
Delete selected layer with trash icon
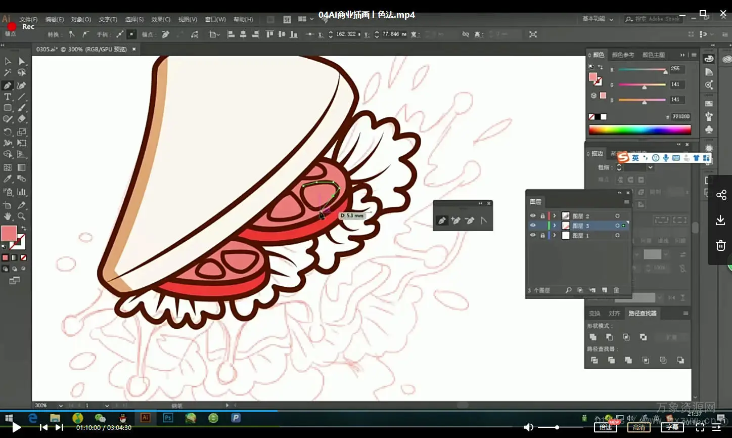point(616,290)
